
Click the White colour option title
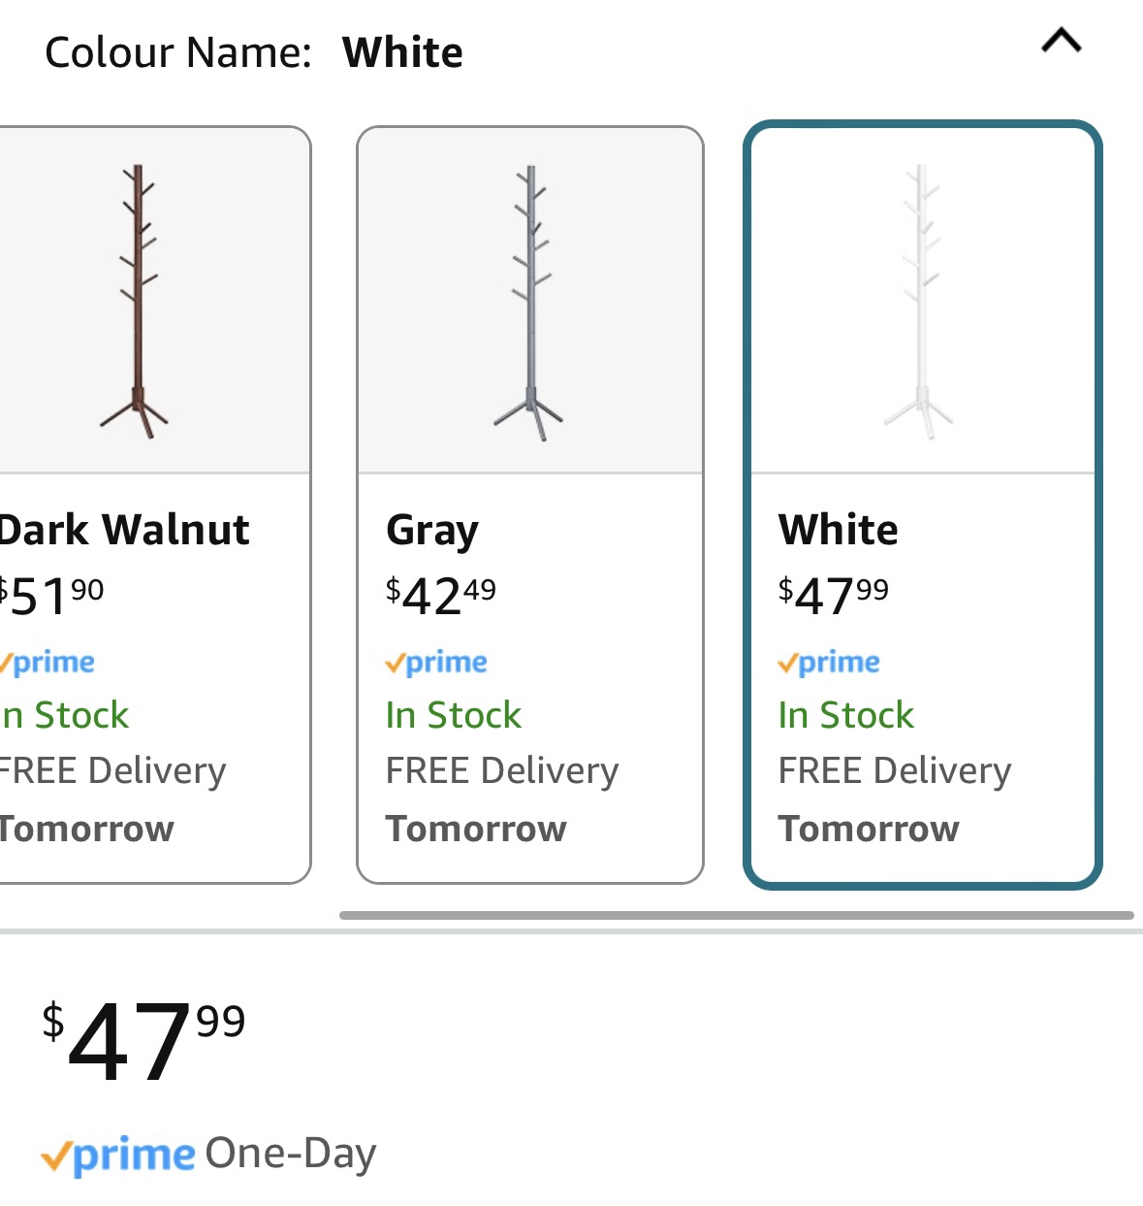pos(839,530)
